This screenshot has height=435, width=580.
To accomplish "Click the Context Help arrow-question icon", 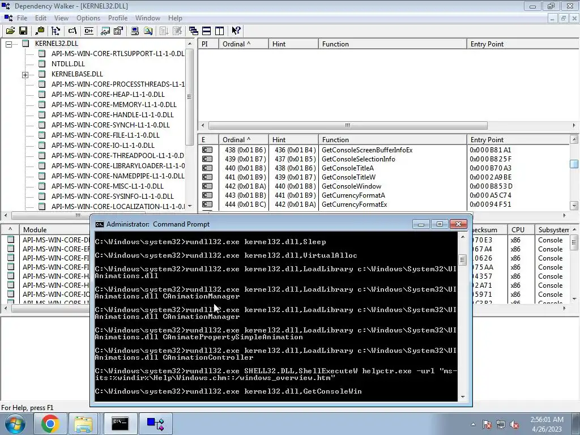I will [236, 31].
